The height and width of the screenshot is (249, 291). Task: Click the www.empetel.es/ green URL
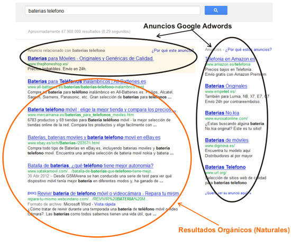220,92
